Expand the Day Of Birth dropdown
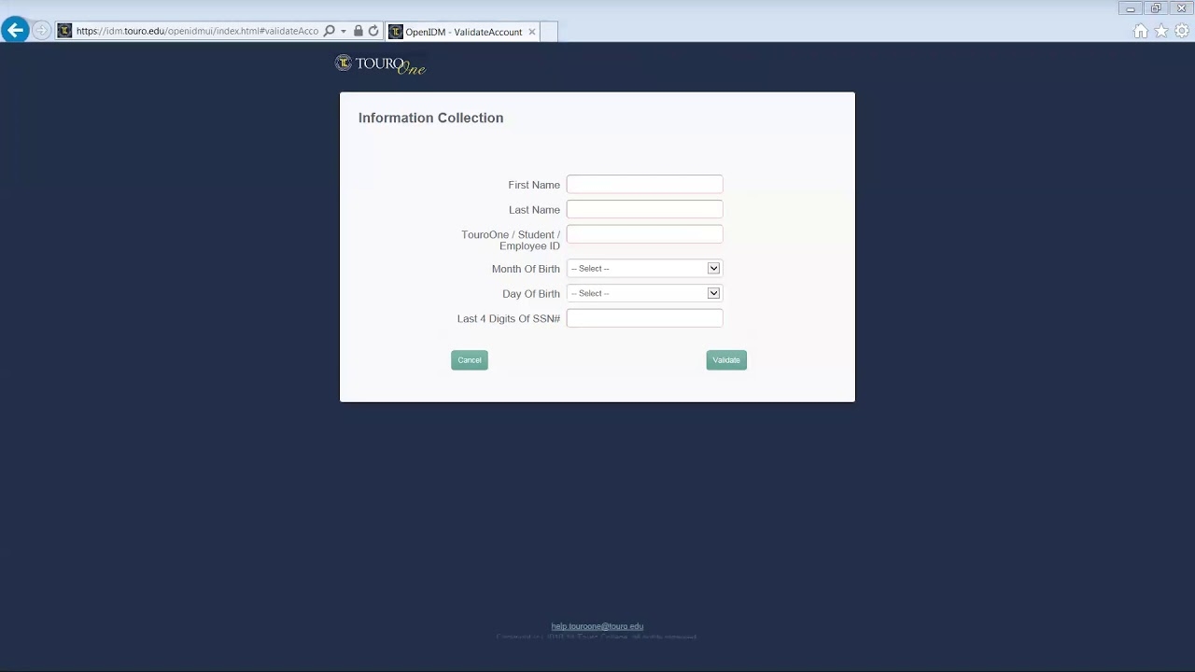 click(x=644, y=294)
